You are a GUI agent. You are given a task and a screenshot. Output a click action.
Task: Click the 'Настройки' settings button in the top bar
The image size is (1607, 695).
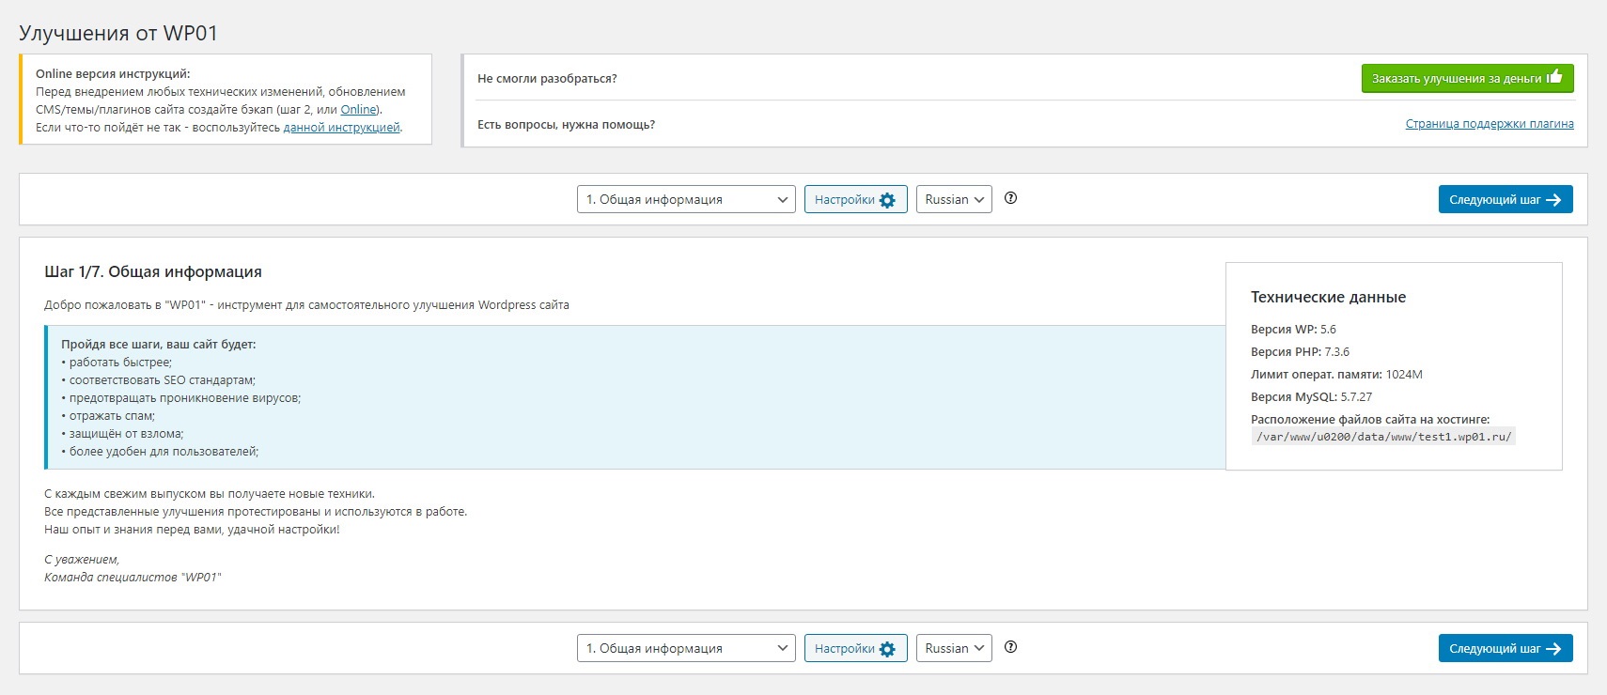pos(855,199)
